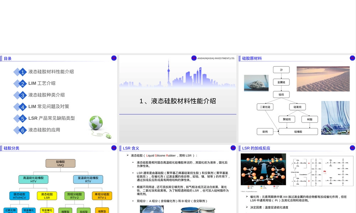356x213 pixels.
Task: Click the 树脂 flowchart box
Action: (309, 119)
